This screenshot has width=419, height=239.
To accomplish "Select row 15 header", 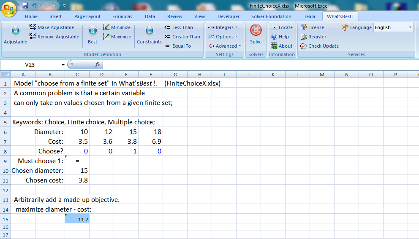I will pos(5,219).
